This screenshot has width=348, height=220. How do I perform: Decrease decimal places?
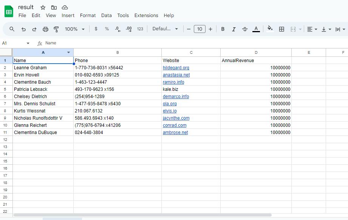point(118,29)
